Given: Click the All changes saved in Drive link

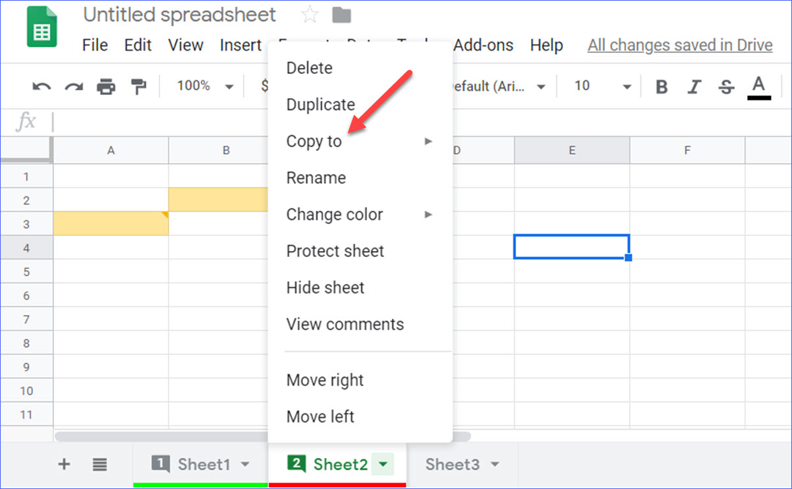Looking at the screenshot, I should (x=679, y=45).
